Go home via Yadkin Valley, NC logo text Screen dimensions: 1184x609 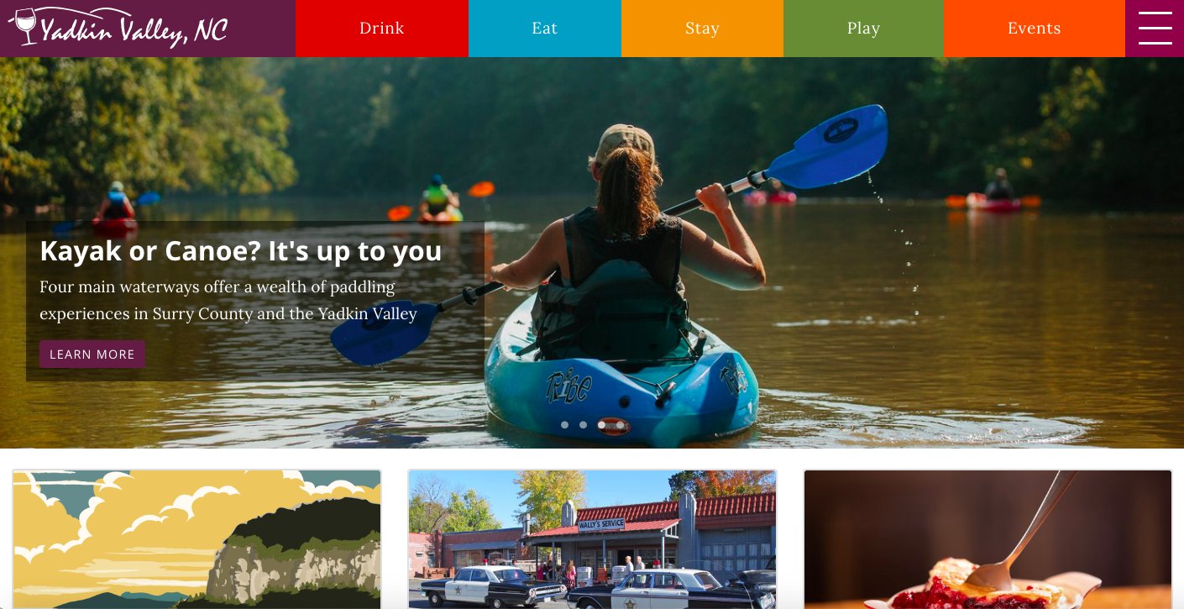pyautogui.click(x=134, y=29)
